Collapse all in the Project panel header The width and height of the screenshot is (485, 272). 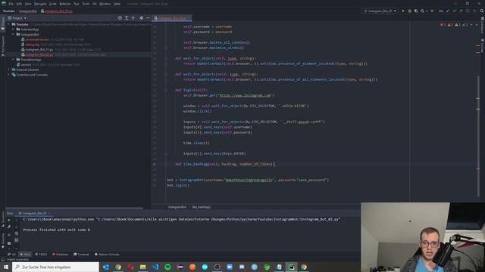click(x=133, y=18)
